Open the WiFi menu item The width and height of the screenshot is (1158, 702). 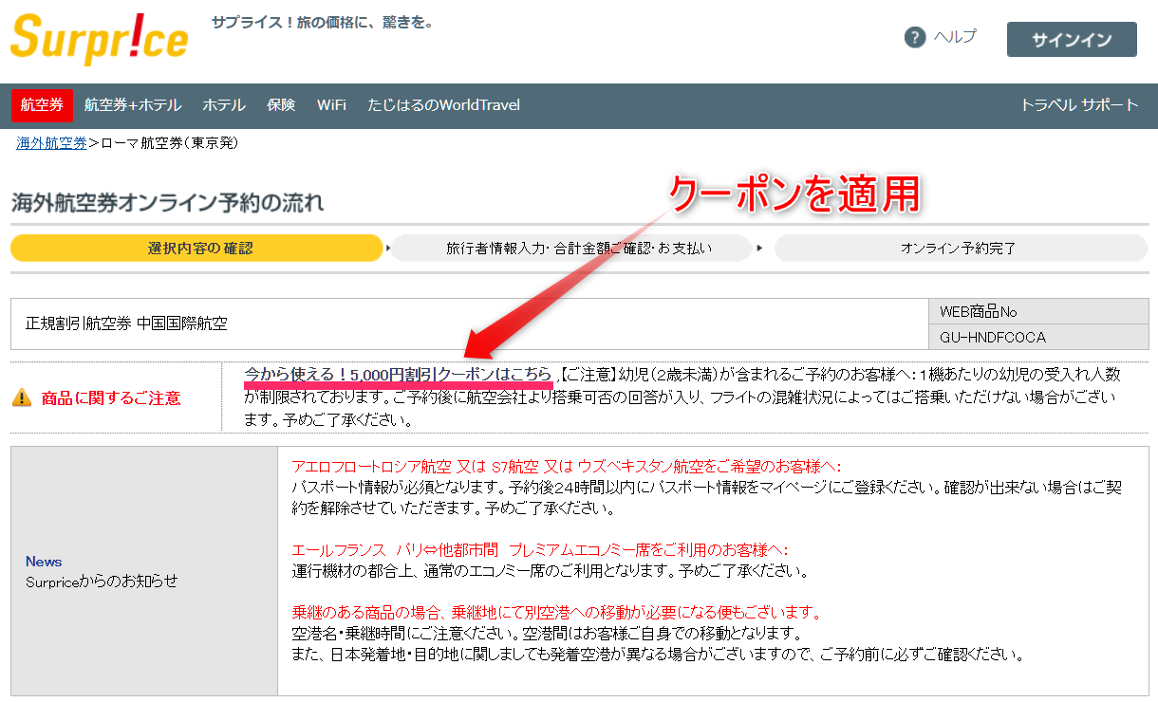(x=331, y=105)
